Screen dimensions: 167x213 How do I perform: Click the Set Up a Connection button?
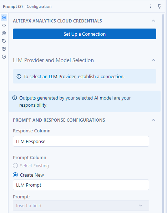[85, 34]
